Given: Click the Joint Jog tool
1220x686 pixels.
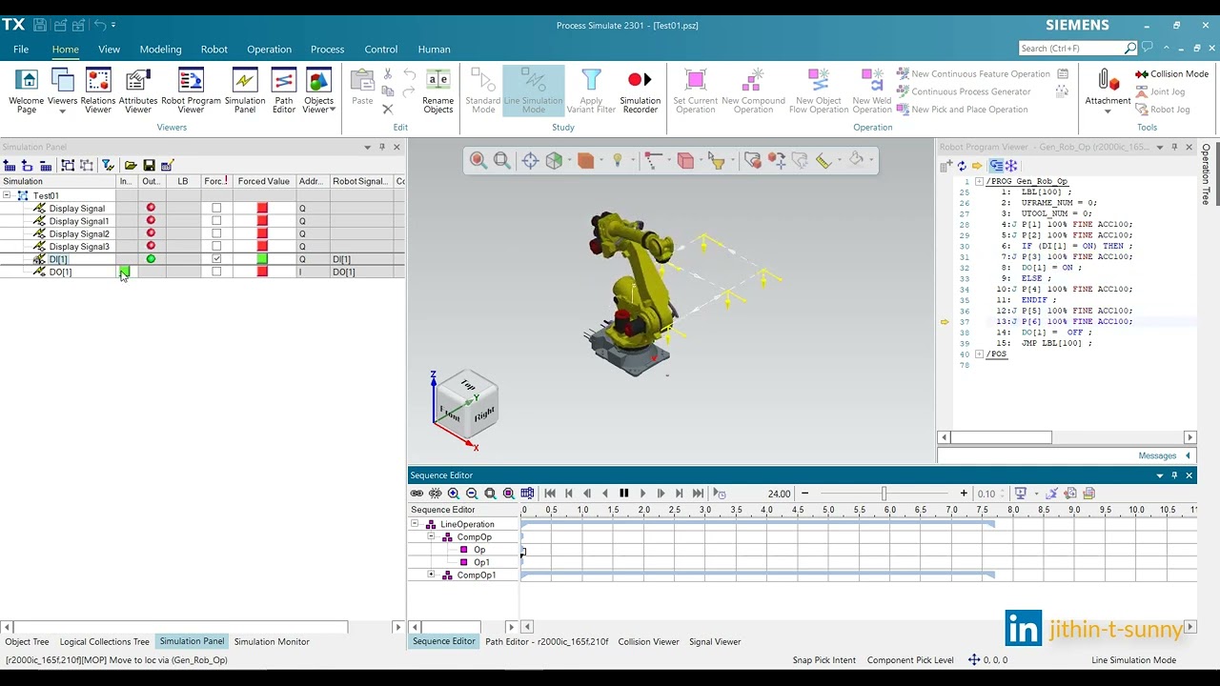Looking at the screenshot, I should [x=1160, y=91].
